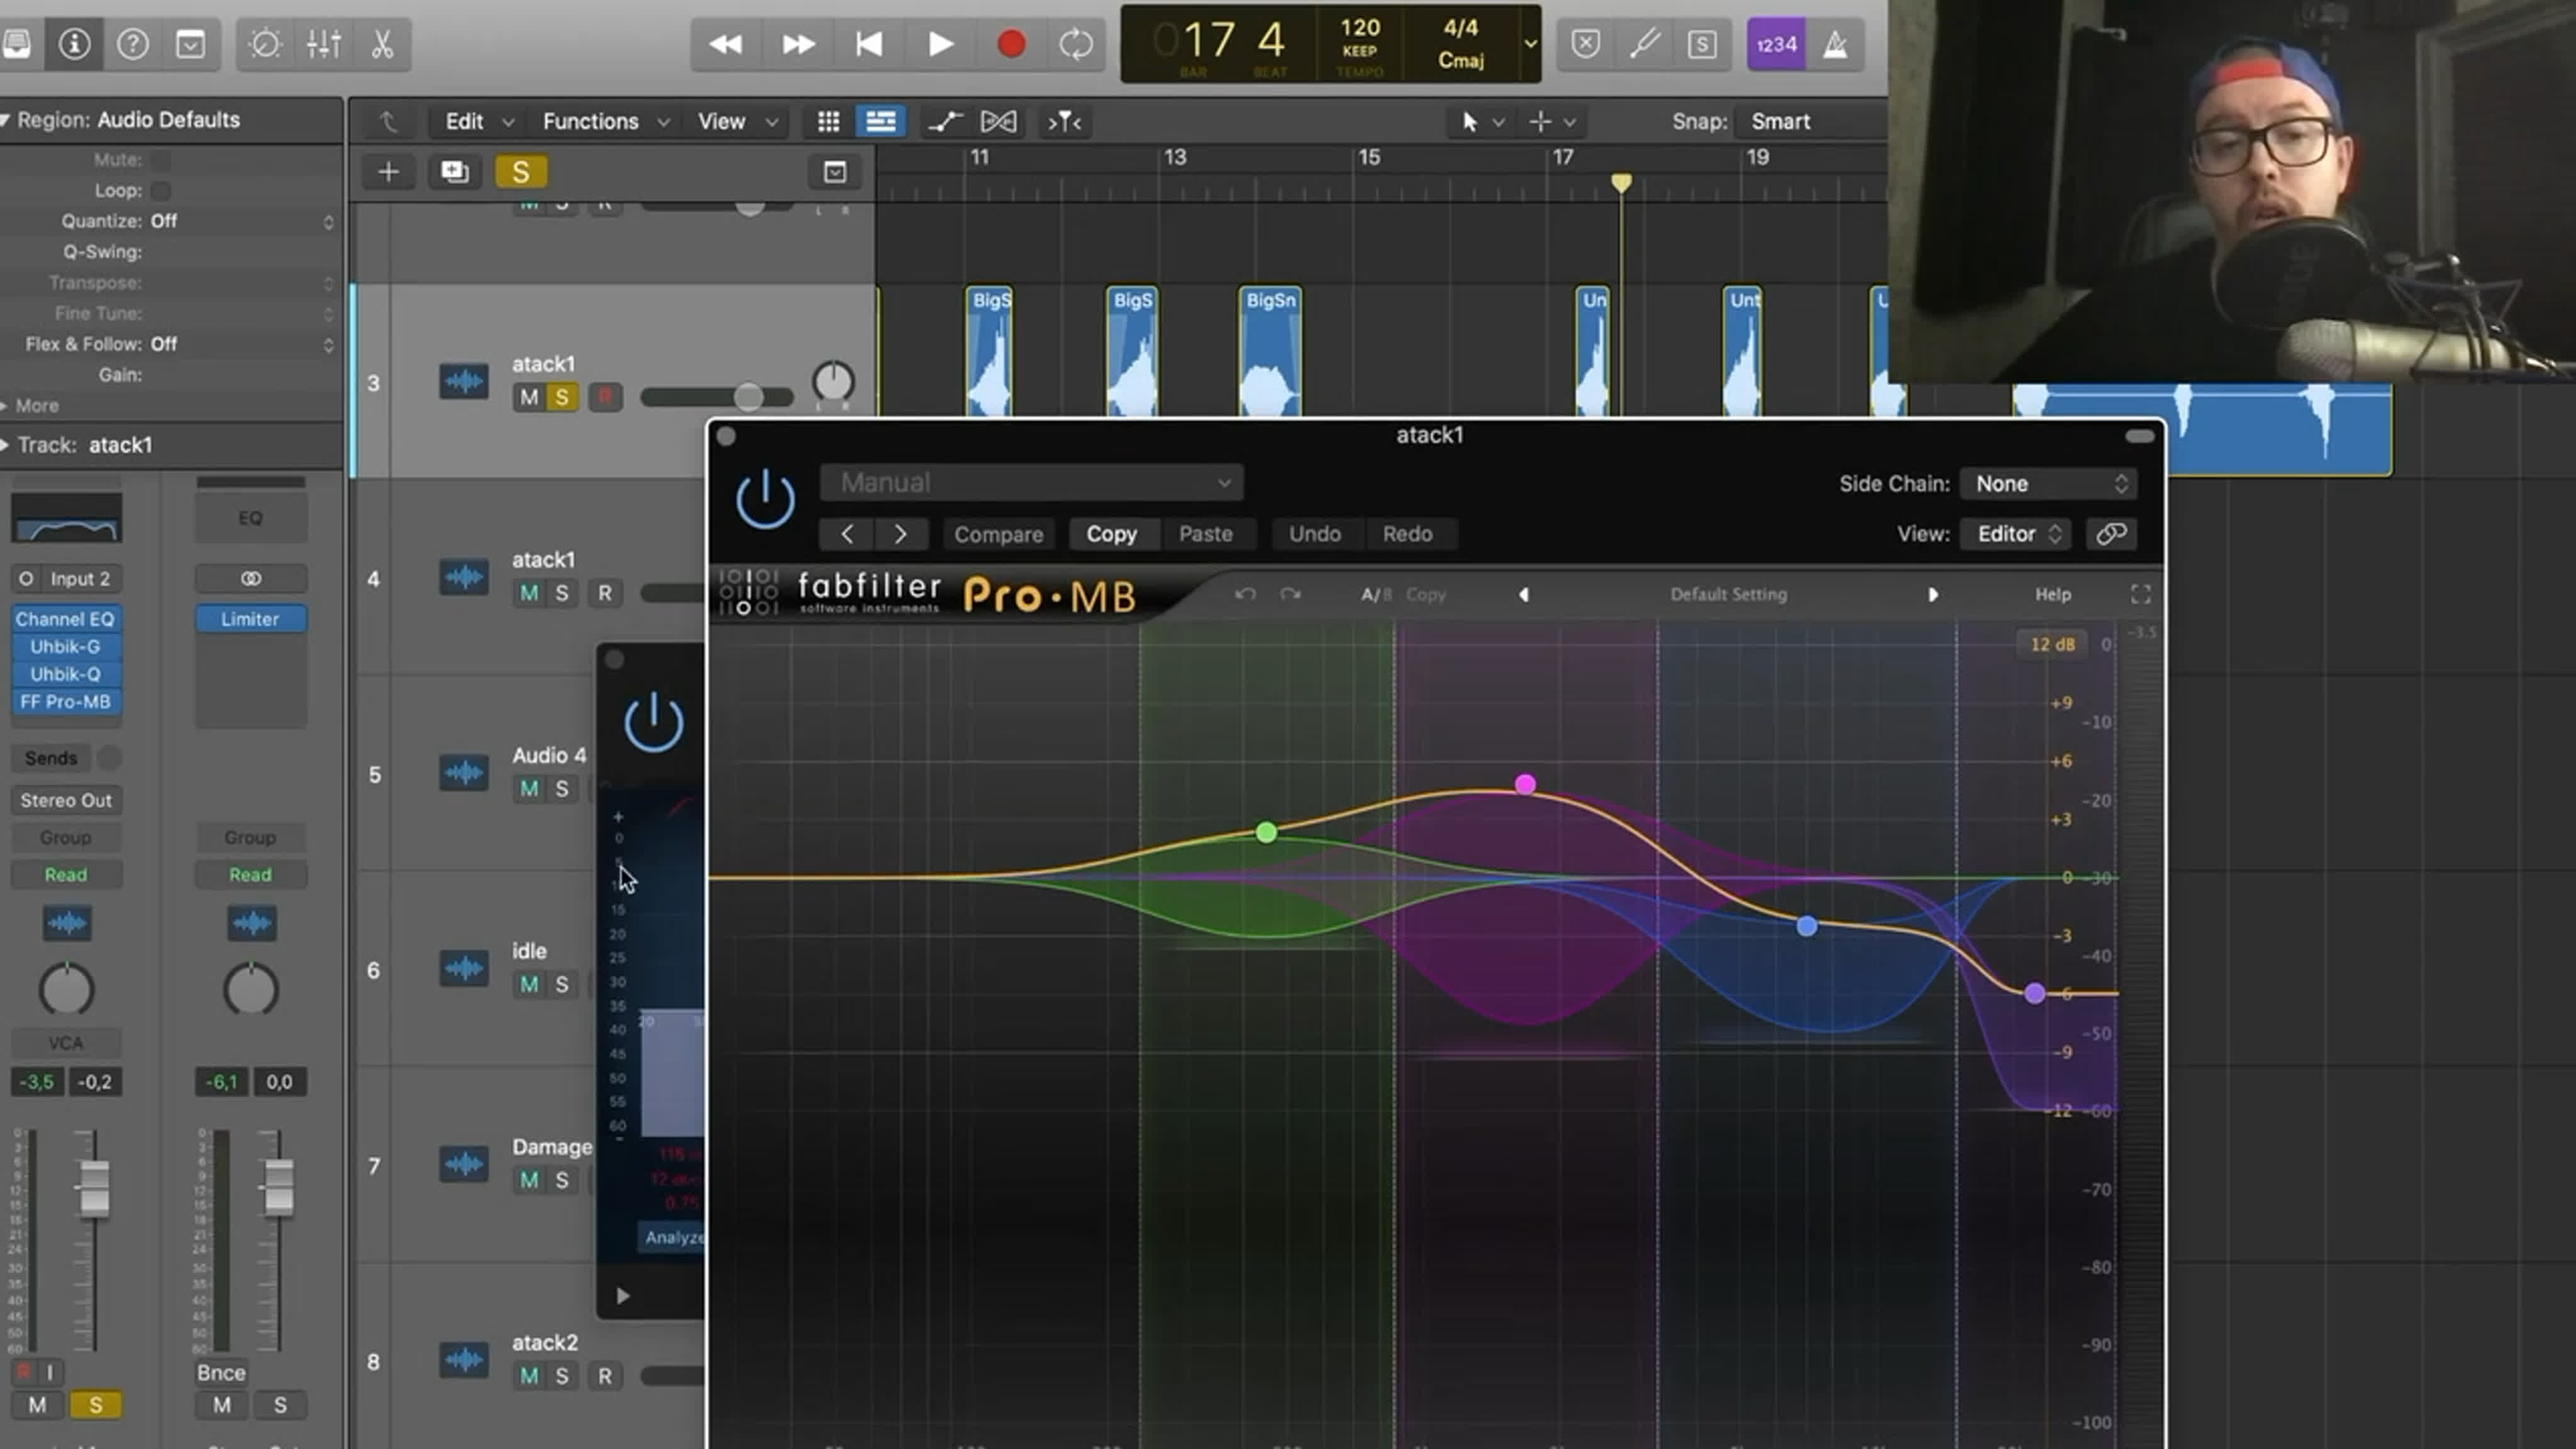Click the rewind to start icon

[x=867, y=44]
